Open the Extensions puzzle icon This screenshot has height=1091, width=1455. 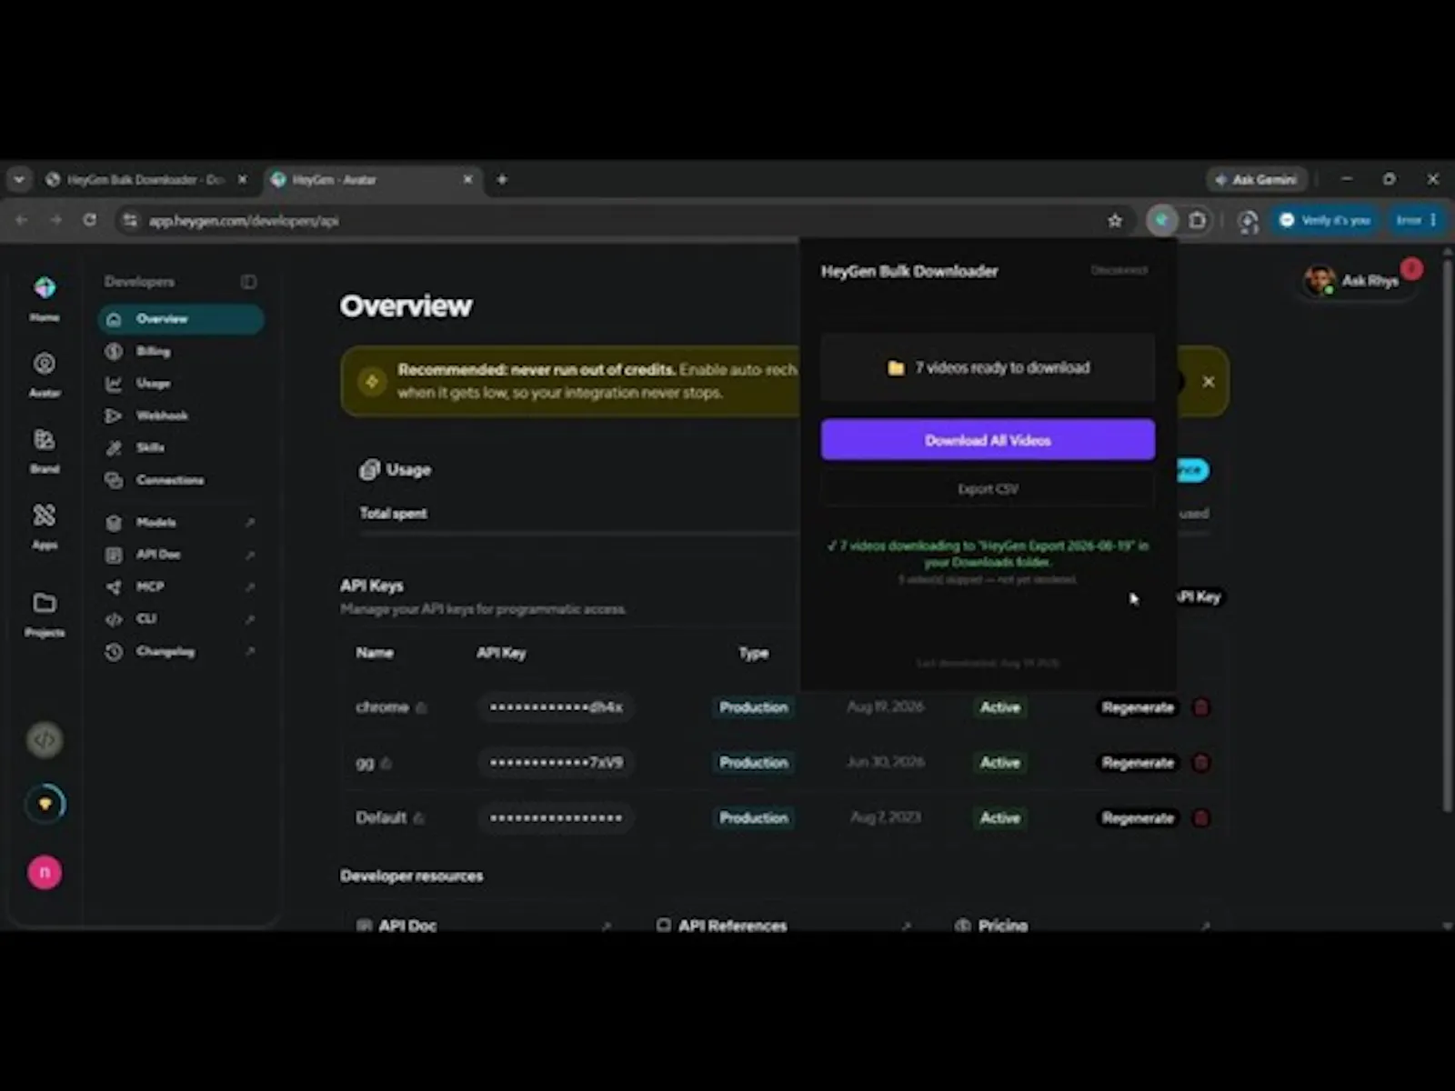coord(1198,220)
